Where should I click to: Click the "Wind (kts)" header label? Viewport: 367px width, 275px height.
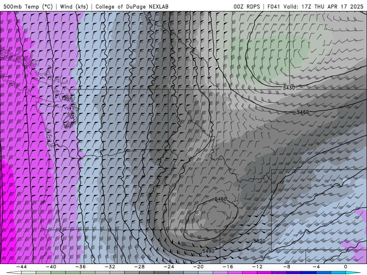click(x=74, y=6)
